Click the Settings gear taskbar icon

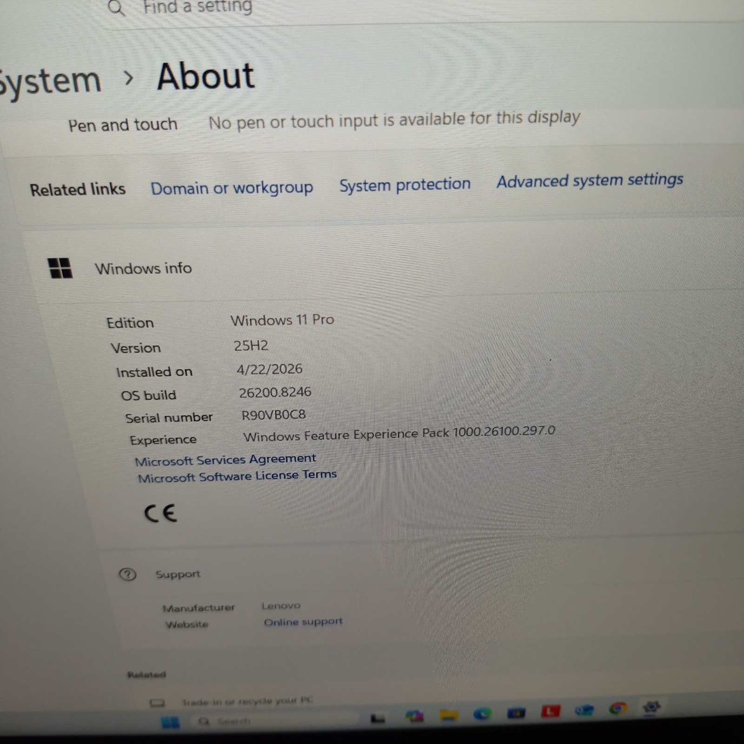[x=651, y=707]
